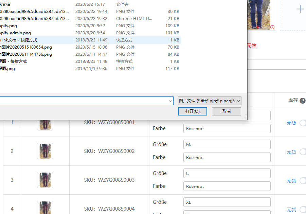
Task: Toggle stock switch for SKU WZYG00850003
Action: coord(303,181)
